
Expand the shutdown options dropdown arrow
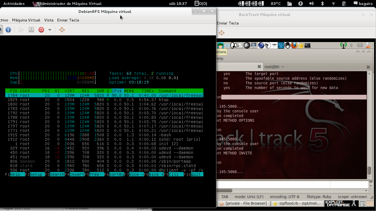tap(50, 30)
